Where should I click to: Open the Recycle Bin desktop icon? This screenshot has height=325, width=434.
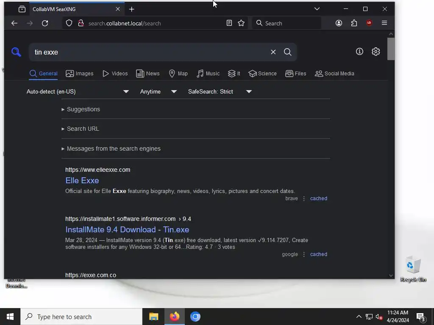413,269
